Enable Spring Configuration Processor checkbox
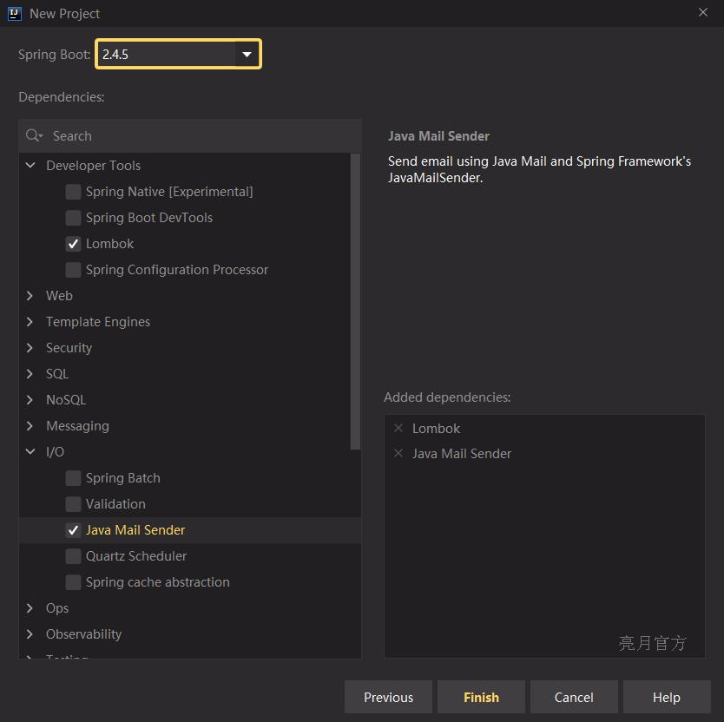The image size is (724, 722). [x=73, y=270]
